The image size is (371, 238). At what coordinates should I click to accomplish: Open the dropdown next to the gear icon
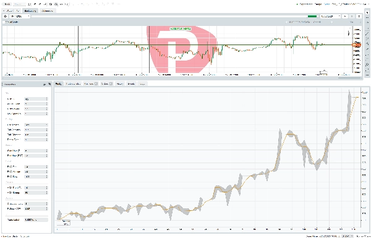point(20,16)
